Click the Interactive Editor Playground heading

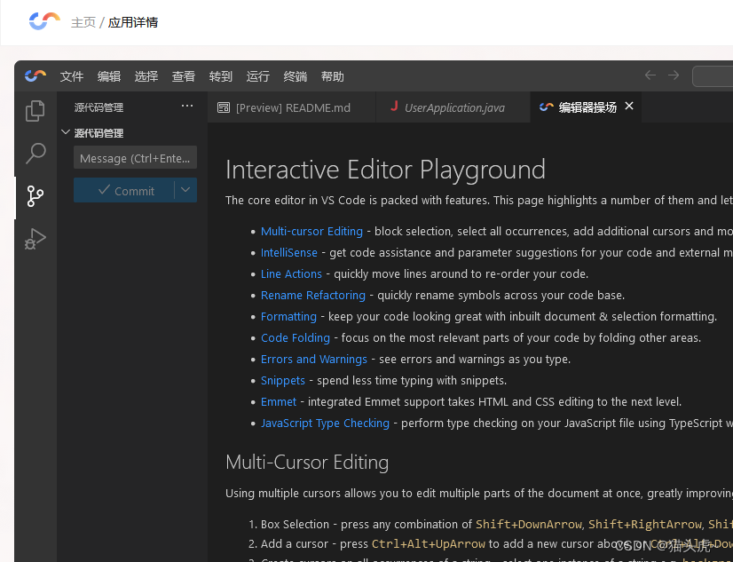[385, 170]
